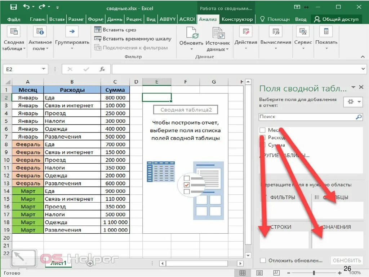Click the Группировать arrow icon

(72, 31)
